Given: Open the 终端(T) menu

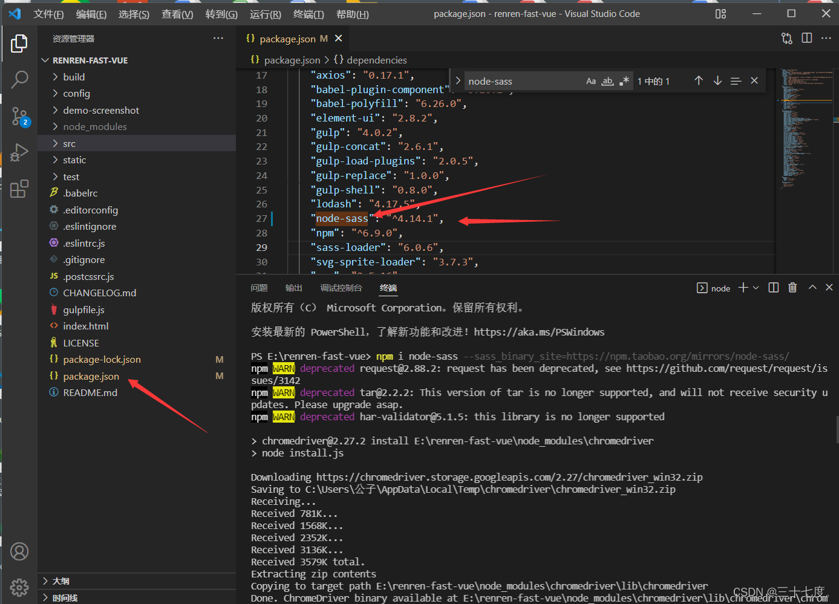Looking at the screenshot, I should point(309,14).
